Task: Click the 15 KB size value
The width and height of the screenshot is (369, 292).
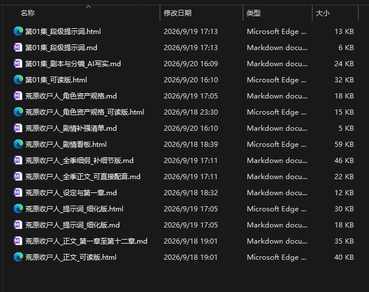Action: click(x=344, y=112)
